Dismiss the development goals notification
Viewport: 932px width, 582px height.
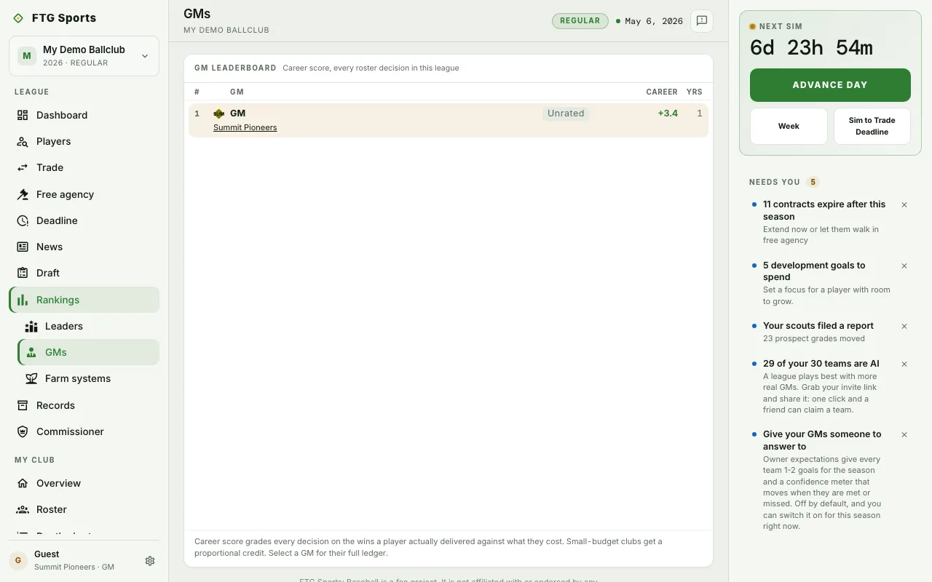[x=904, y=266]
